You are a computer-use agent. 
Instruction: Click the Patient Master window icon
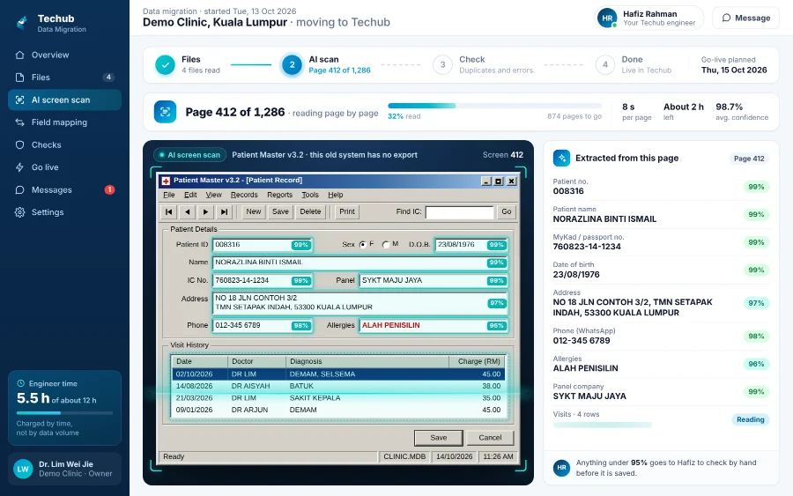[166, 181]
